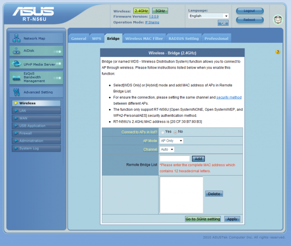Click the Apply button
Viewport: 291px width, 246px height.
tap(232, 219)
